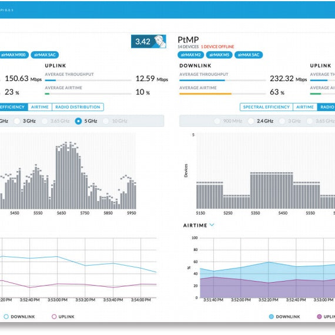The width and height of the screenshot is (335, 335).
Task: Click the 5150 axis label in PtMP chart
Action: (200, 213)
